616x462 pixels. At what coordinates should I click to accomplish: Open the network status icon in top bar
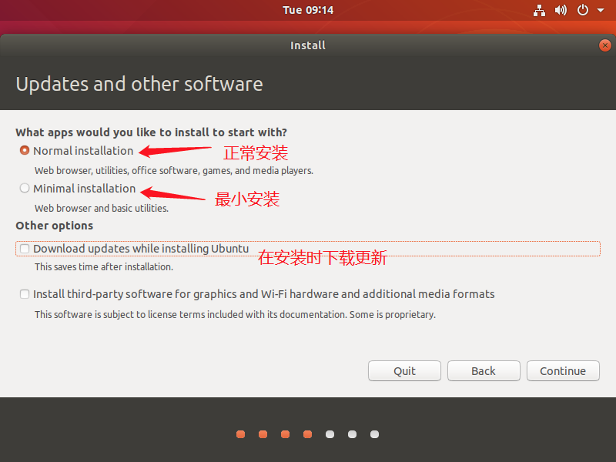539,10
